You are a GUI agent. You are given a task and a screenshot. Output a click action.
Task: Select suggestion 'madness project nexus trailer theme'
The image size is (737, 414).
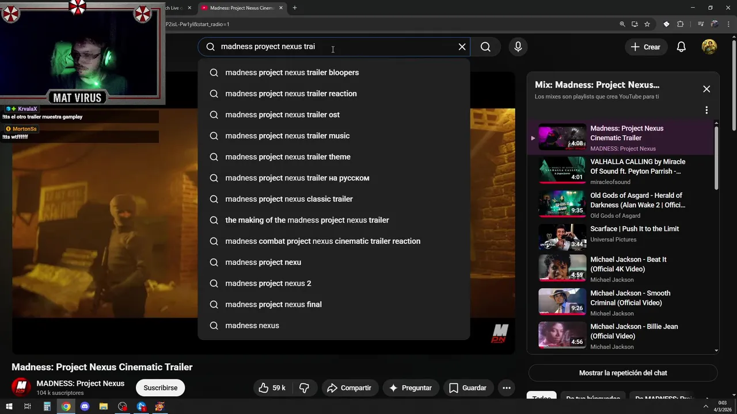coord(334,157)
